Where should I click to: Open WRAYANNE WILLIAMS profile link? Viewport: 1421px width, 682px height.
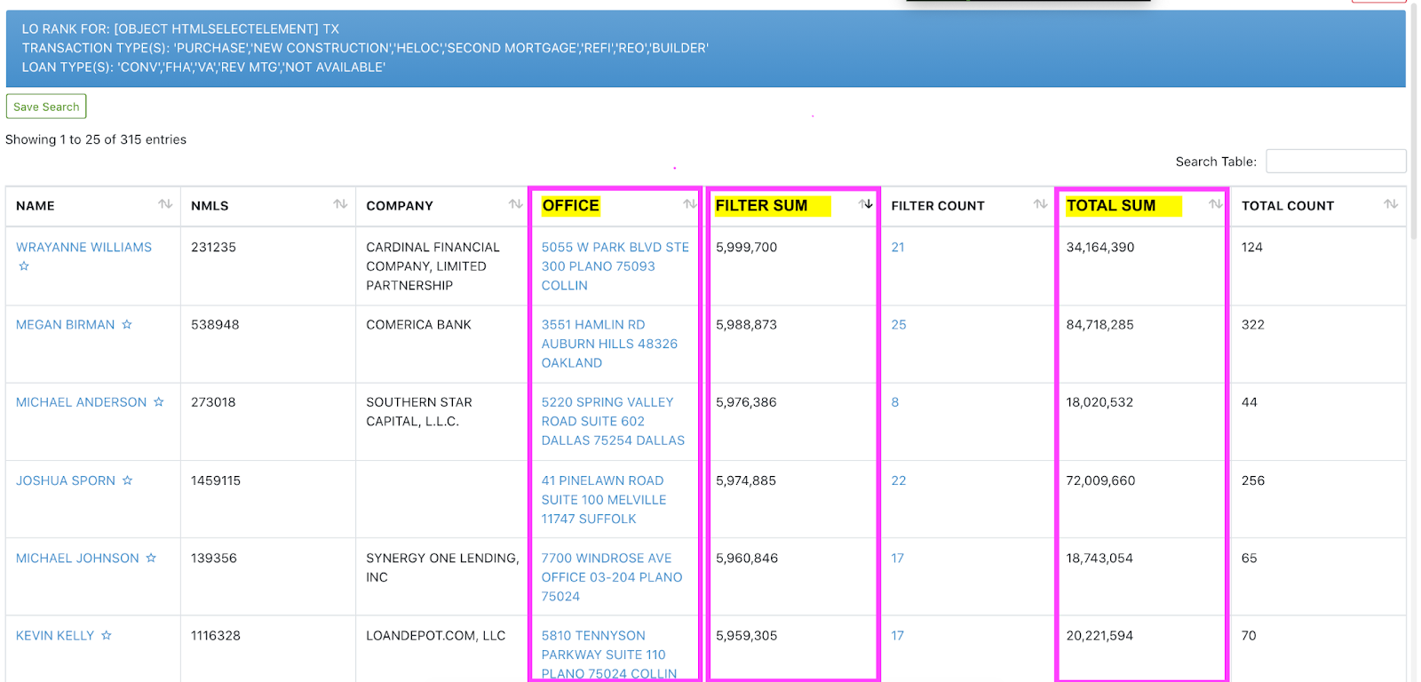click(83, 247)
